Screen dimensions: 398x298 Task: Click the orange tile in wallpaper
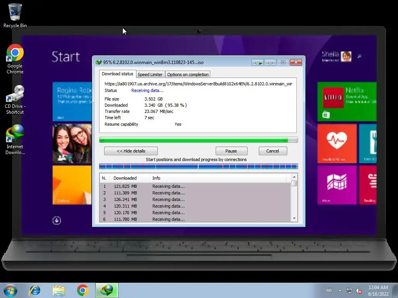pyautogui.click(x=72, y=185)
